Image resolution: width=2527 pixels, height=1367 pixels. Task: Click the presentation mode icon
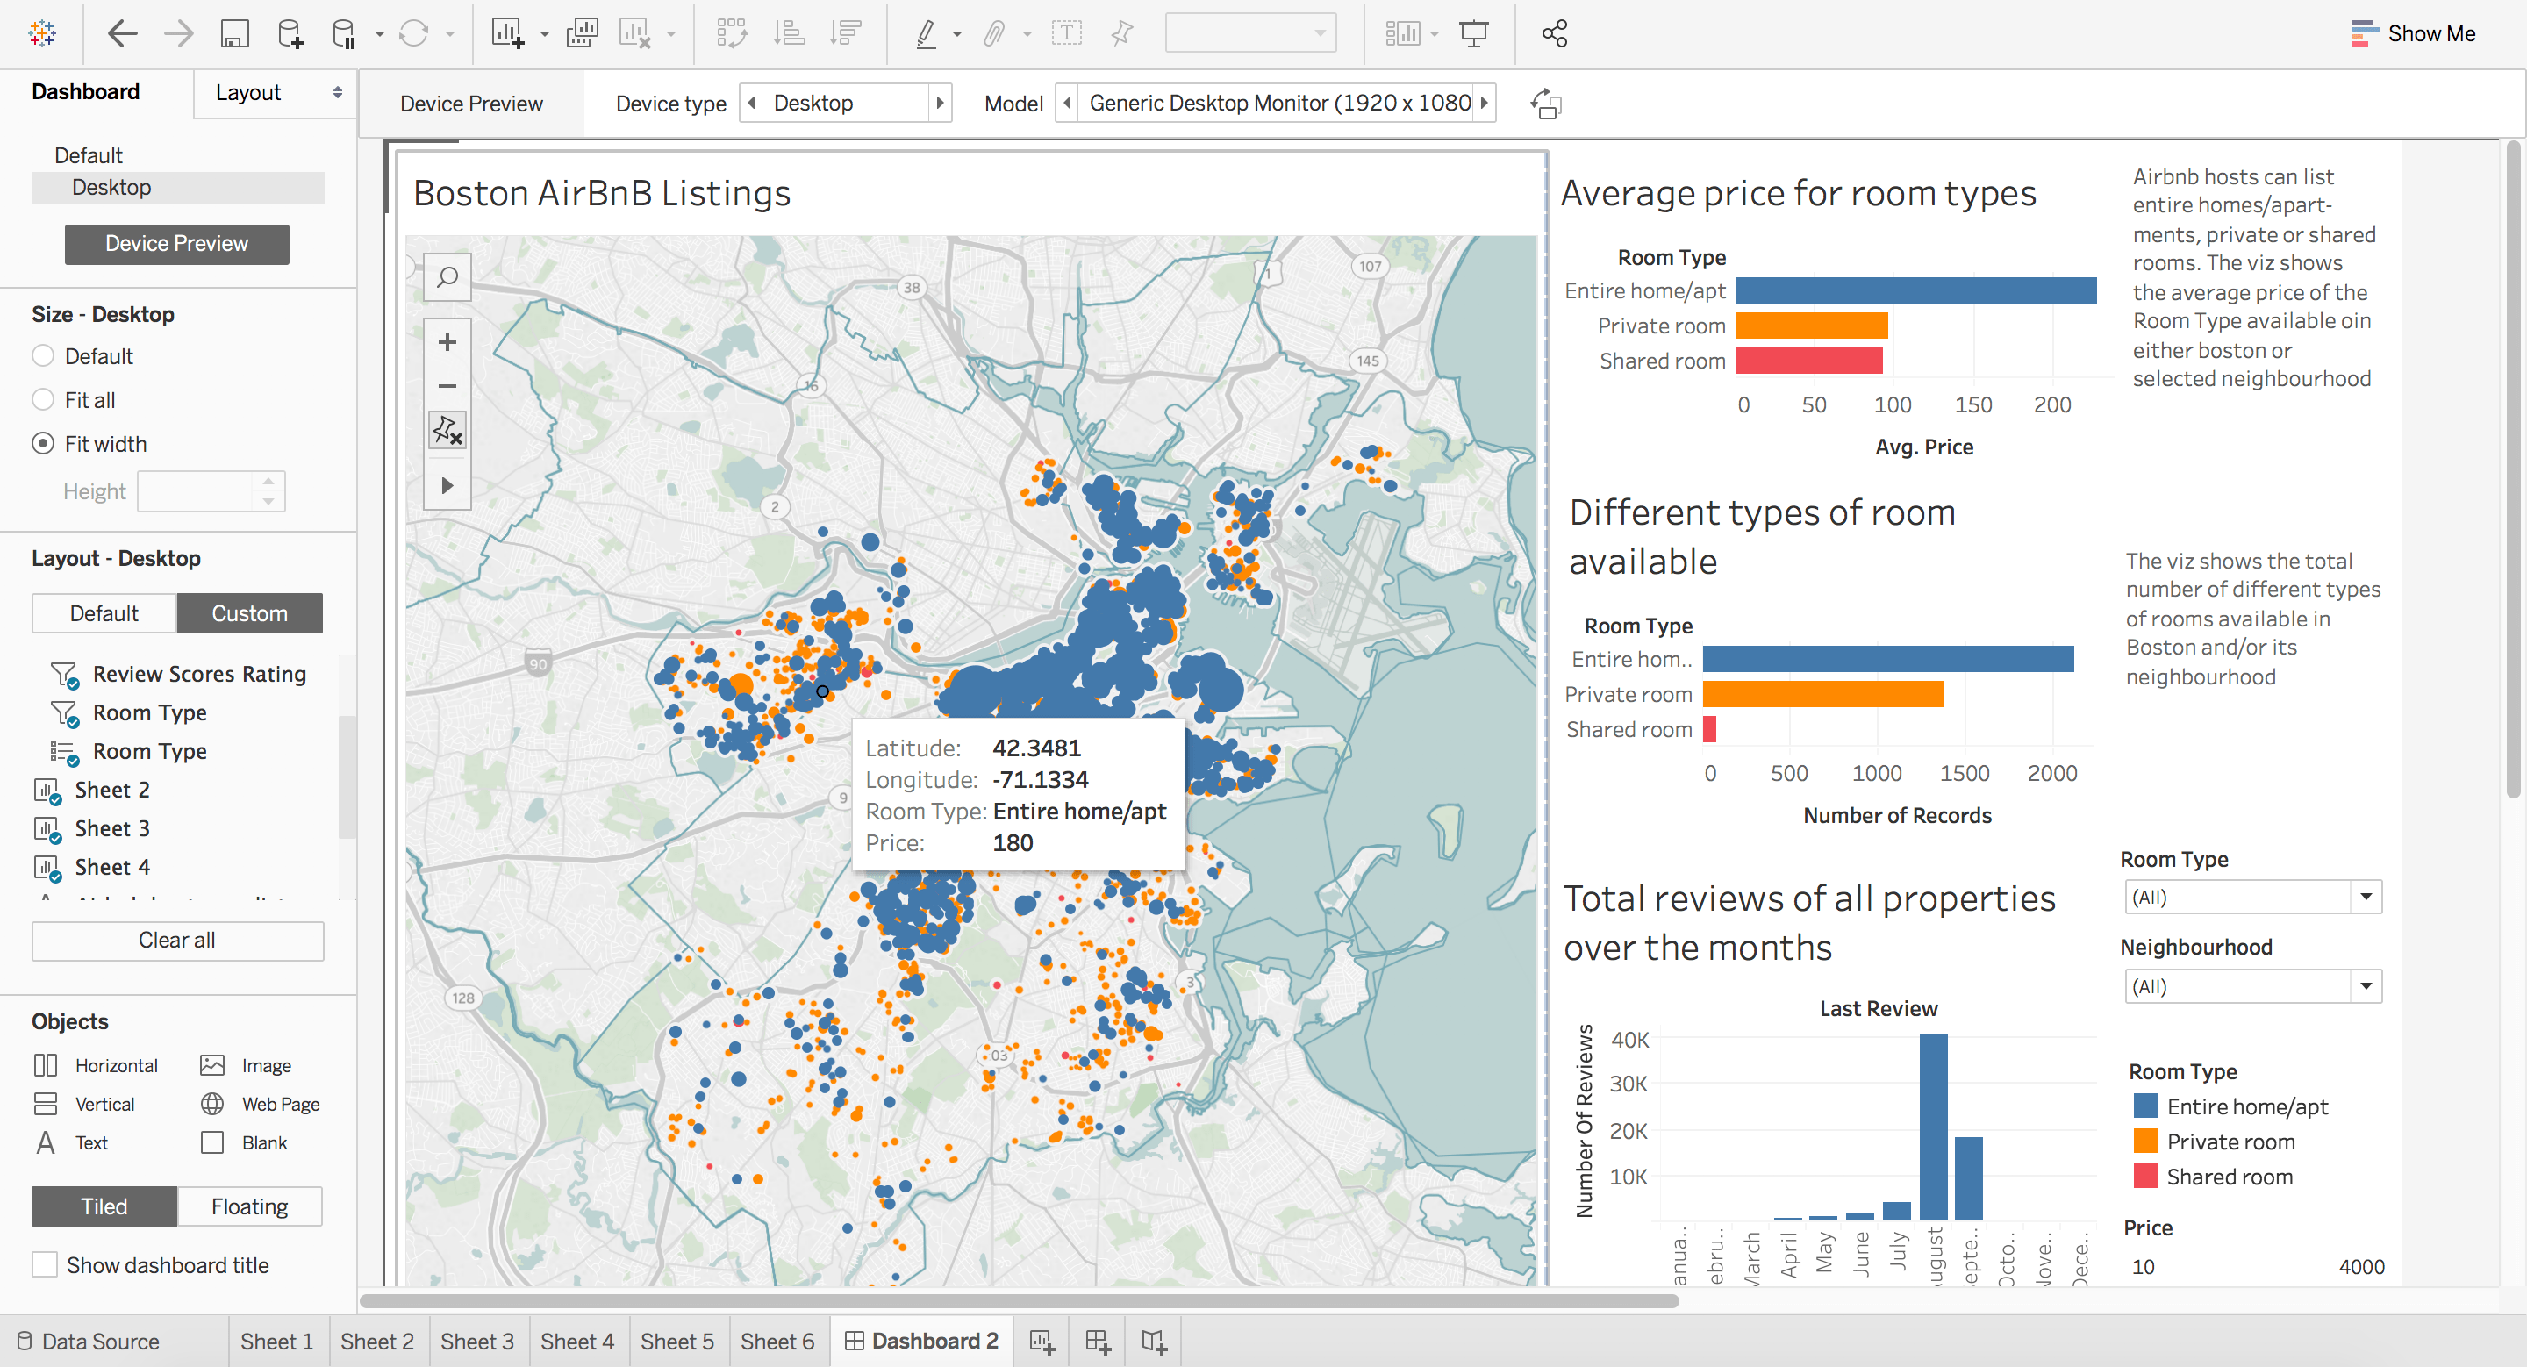pos(1472,33)
